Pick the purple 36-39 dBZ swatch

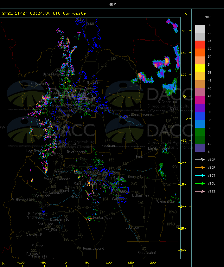point(200,108)
